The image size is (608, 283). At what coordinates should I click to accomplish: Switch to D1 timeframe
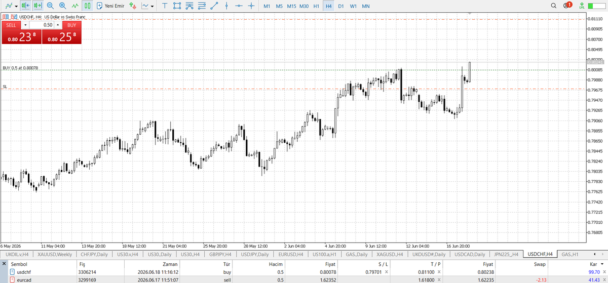341,6
